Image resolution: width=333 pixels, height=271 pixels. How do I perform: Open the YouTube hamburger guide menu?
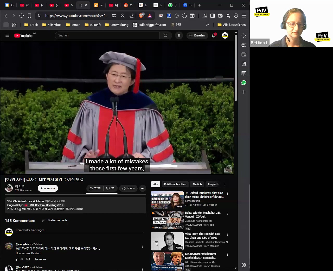coord(7,35)
